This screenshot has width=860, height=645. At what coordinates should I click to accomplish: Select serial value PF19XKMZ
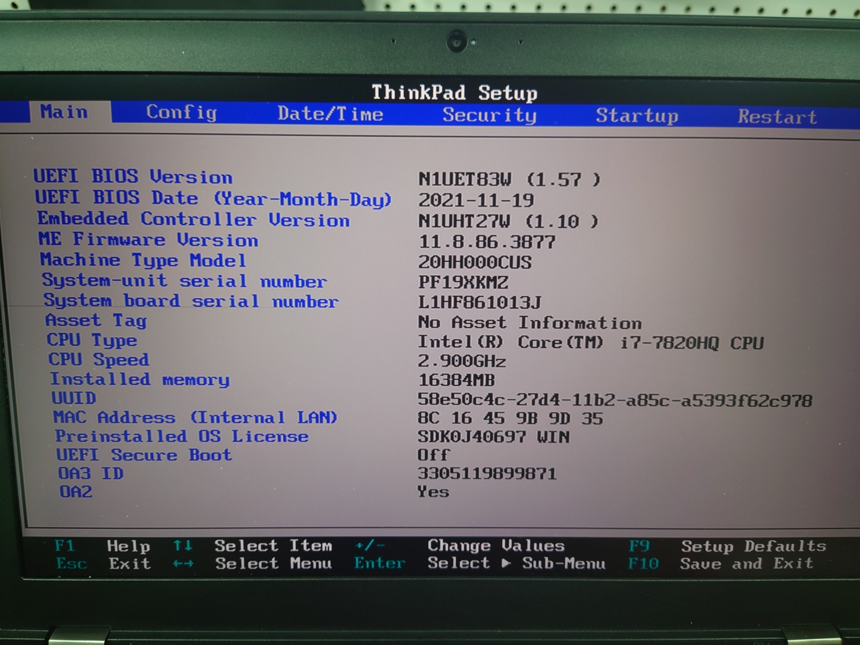463,282
